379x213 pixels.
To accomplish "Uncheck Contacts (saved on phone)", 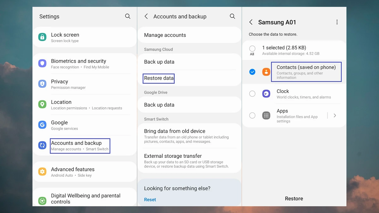I will pyautogui.click(x=252, y=72).
